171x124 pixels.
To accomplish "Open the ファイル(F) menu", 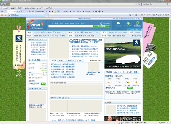I will [x=5, y=8].
